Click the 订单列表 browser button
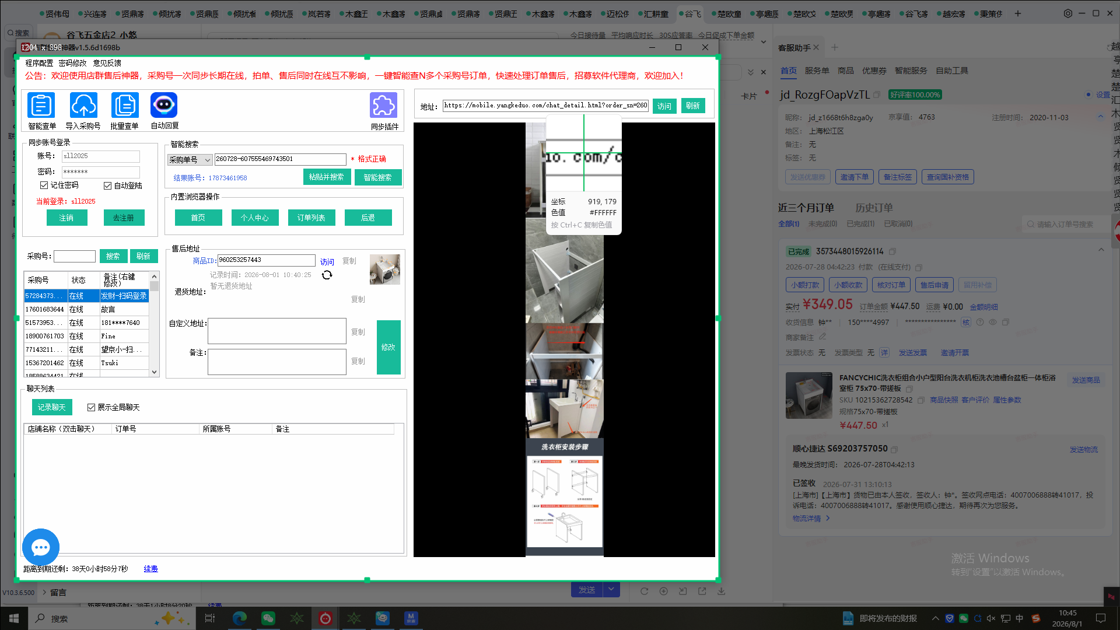Image resolution: width=1120 pixels, height=630 pixels. coord(311,218)
